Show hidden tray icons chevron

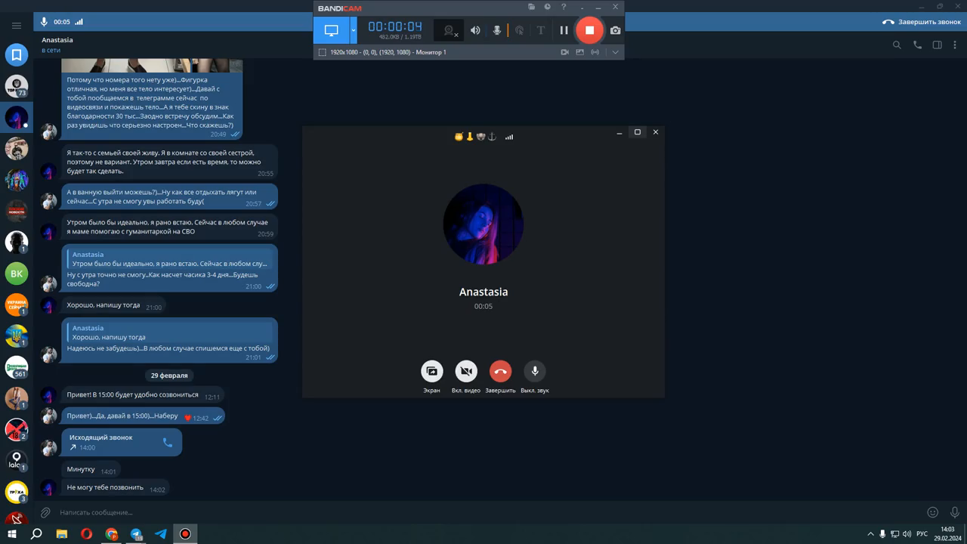point(870,533)
